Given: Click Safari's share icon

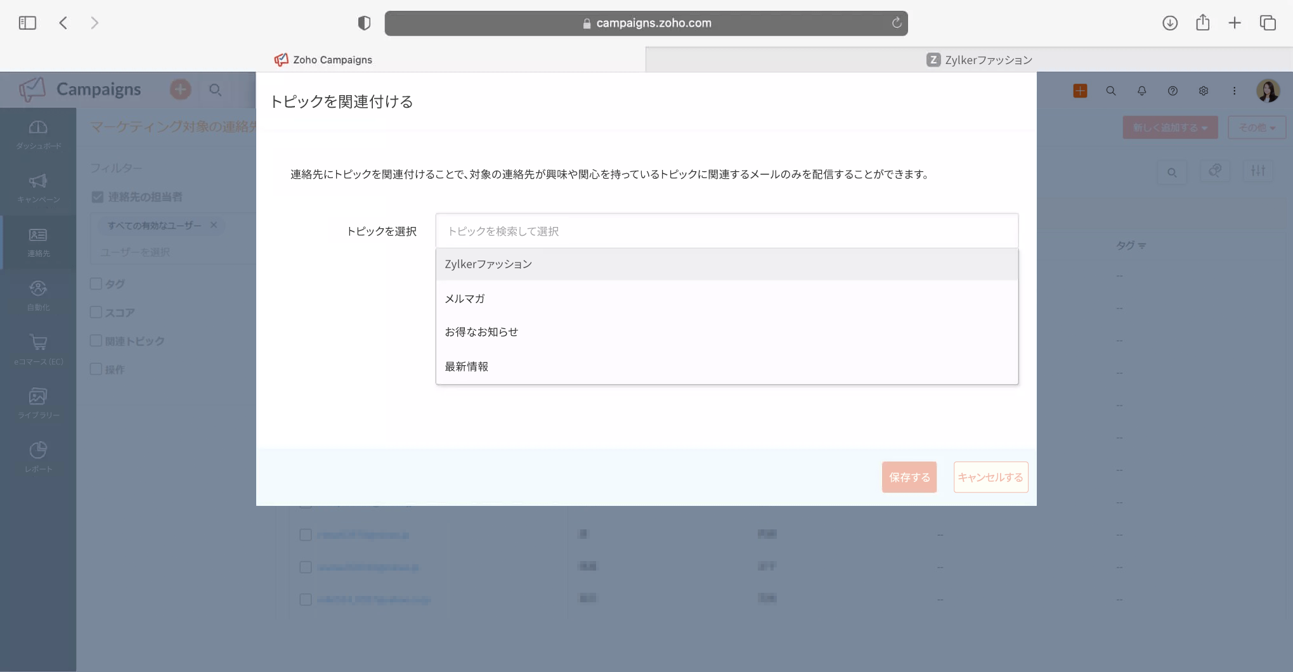Looking at the screenshot, I should pyautogui.click(x=1202, y=23).
